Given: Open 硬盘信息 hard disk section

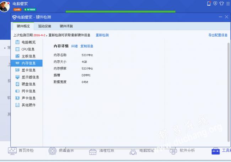Looking at the screenshot, I should tap(27, 84).
